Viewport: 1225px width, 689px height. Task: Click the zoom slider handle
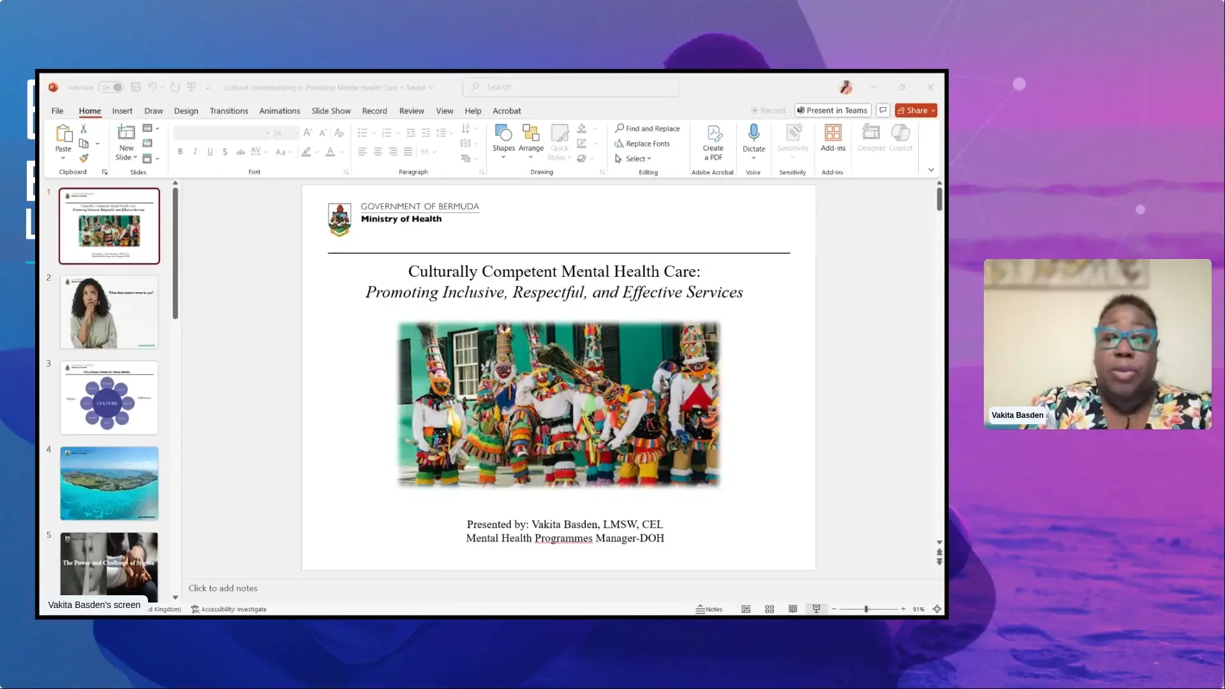[x=866, y=609]
